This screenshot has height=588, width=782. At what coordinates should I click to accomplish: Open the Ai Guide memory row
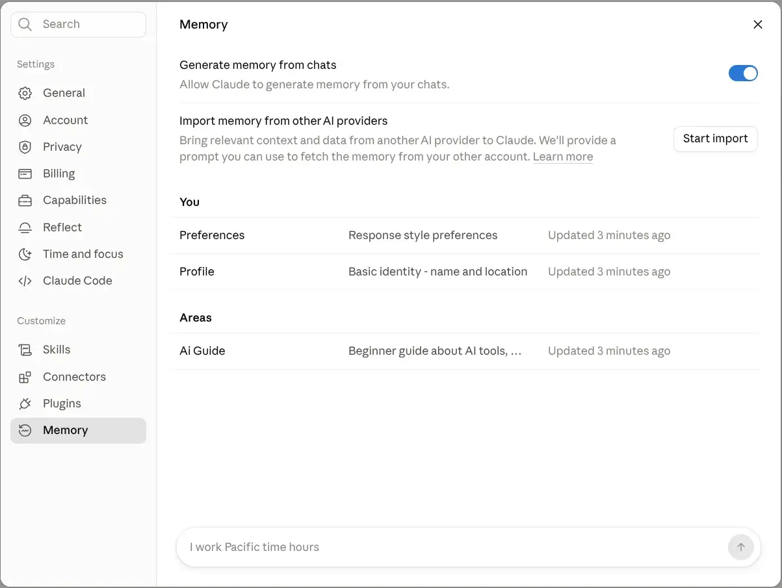[x=465, y=351]
